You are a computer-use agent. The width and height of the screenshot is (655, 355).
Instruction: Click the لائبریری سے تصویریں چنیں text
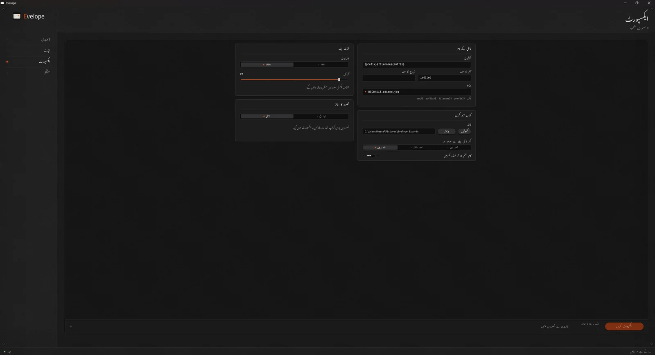coord(555,326)
